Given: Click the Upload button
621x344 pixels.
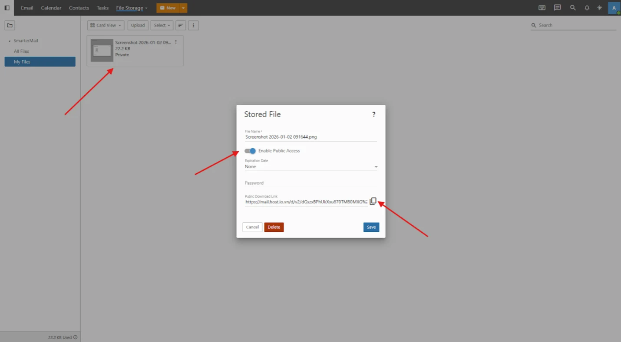Looking at the screenshot, I should click(x=138, y=26).
